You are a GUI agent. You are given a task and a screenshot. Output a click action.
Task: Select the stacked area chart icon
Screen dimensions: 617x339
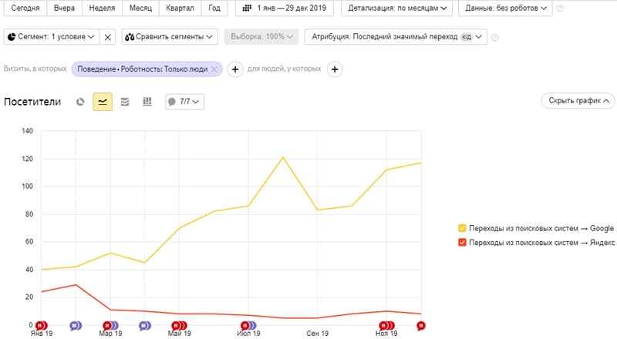point(125,102)
